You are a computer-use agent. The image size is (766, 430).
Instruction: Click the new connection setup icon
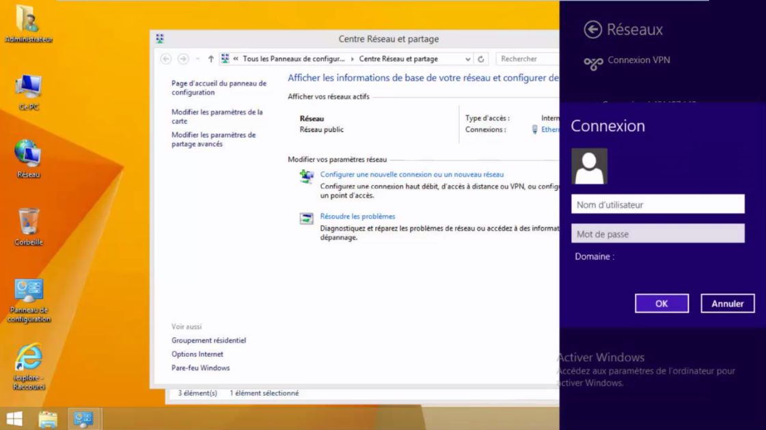click(x=307, y=176)
